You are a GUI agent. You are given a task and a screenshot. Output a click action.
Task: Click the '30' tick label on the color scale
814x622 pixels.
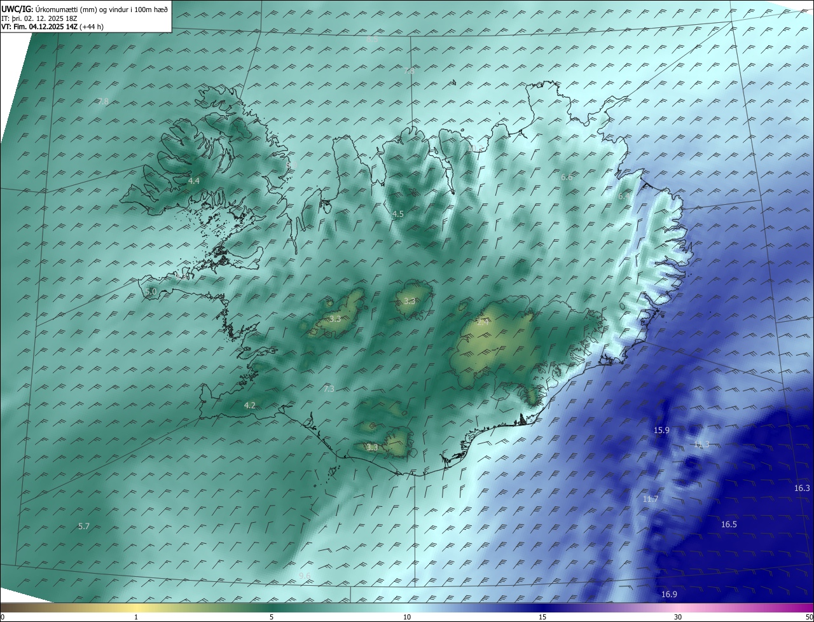pos(678,618)
